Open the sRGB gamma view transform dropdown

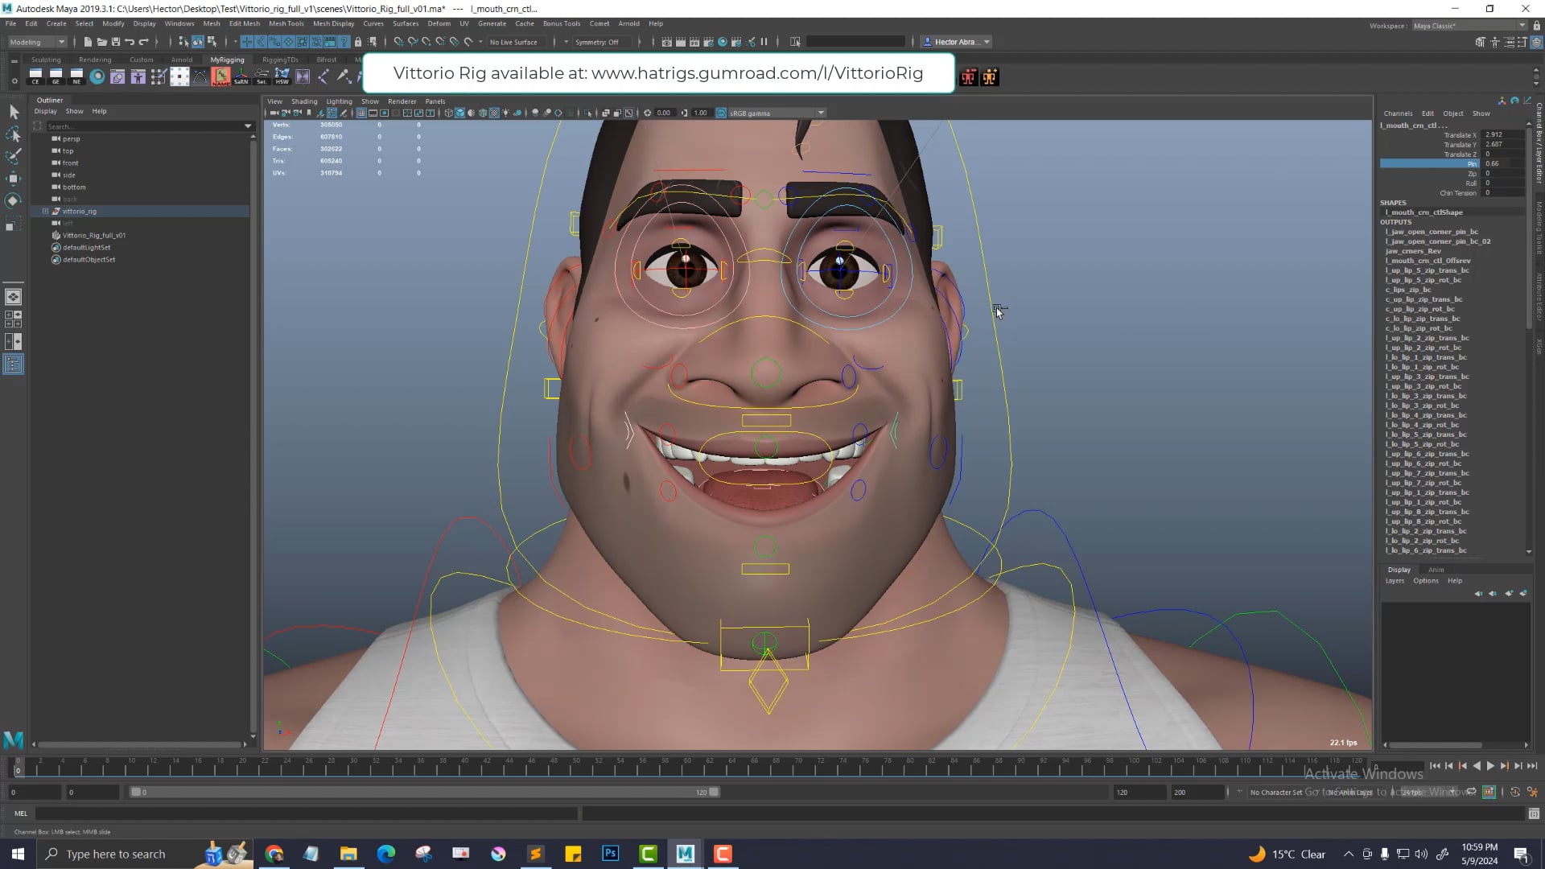(x=777, y=113)
